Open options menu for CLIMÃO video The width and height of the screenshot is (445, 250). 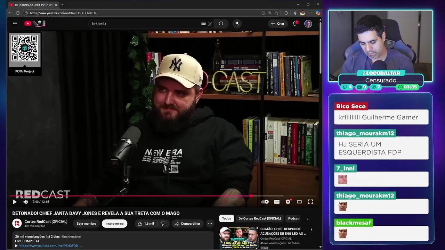(311, 230)
